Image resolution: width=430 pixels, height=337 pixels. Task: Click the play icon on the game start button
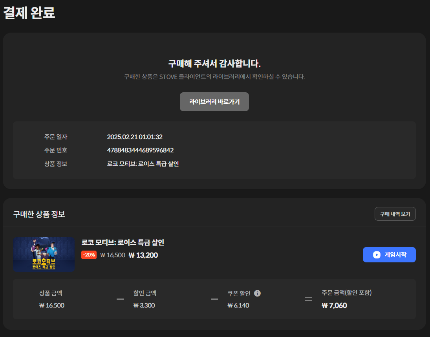tap(377, 255)
